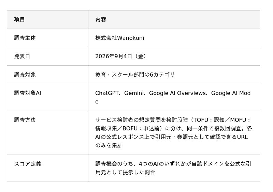Screen dimensions: 273x192
Task: Click Google AI Overviews text
Action: tap(177, 93)
